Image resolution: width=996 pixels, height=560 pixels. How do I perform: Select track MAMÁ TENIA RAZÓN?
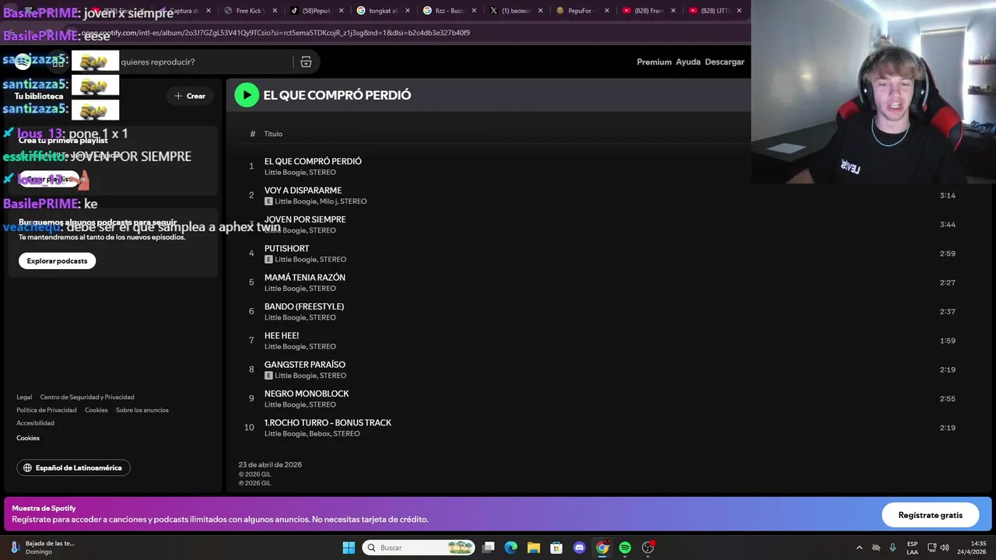pyautogui.click(x=304, y=278)
